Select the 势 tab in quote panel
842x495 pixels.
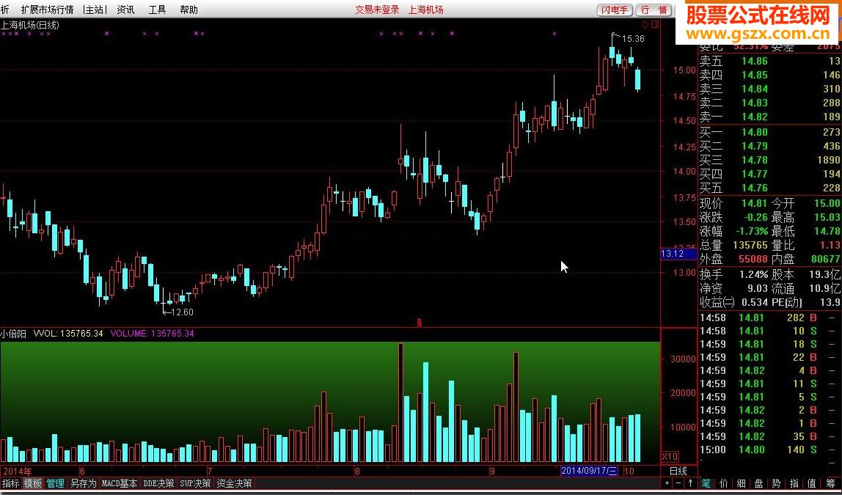tap(777, 484)
